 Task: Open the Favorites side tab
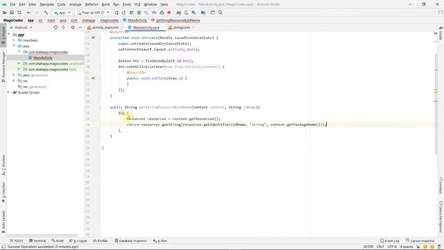(x=3, y=192)
